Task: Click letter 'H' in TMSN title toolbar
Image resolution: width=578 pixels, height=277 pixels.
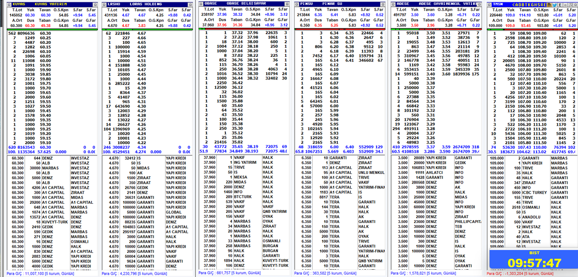Action: click(536, 5)
